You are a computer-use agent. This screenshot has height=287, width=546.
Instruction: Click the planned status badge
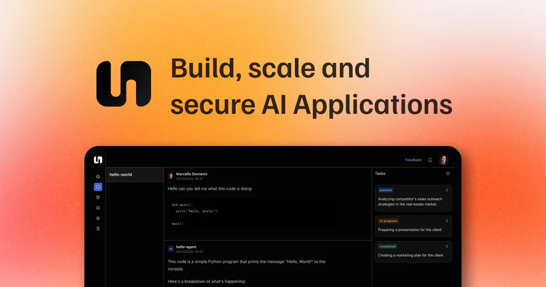coord(385,190)
